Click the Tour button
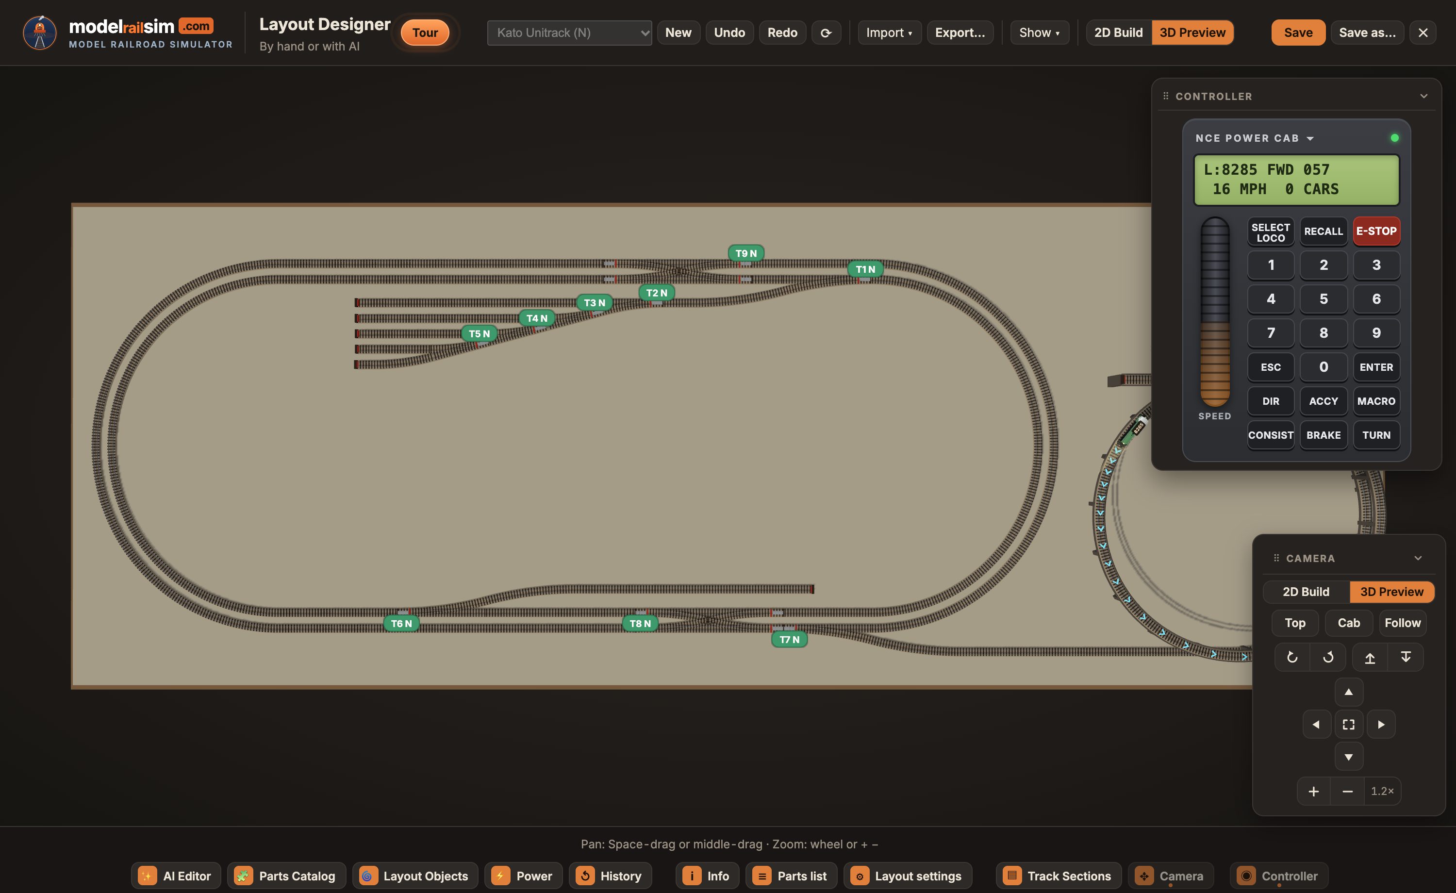 point(425,33)
